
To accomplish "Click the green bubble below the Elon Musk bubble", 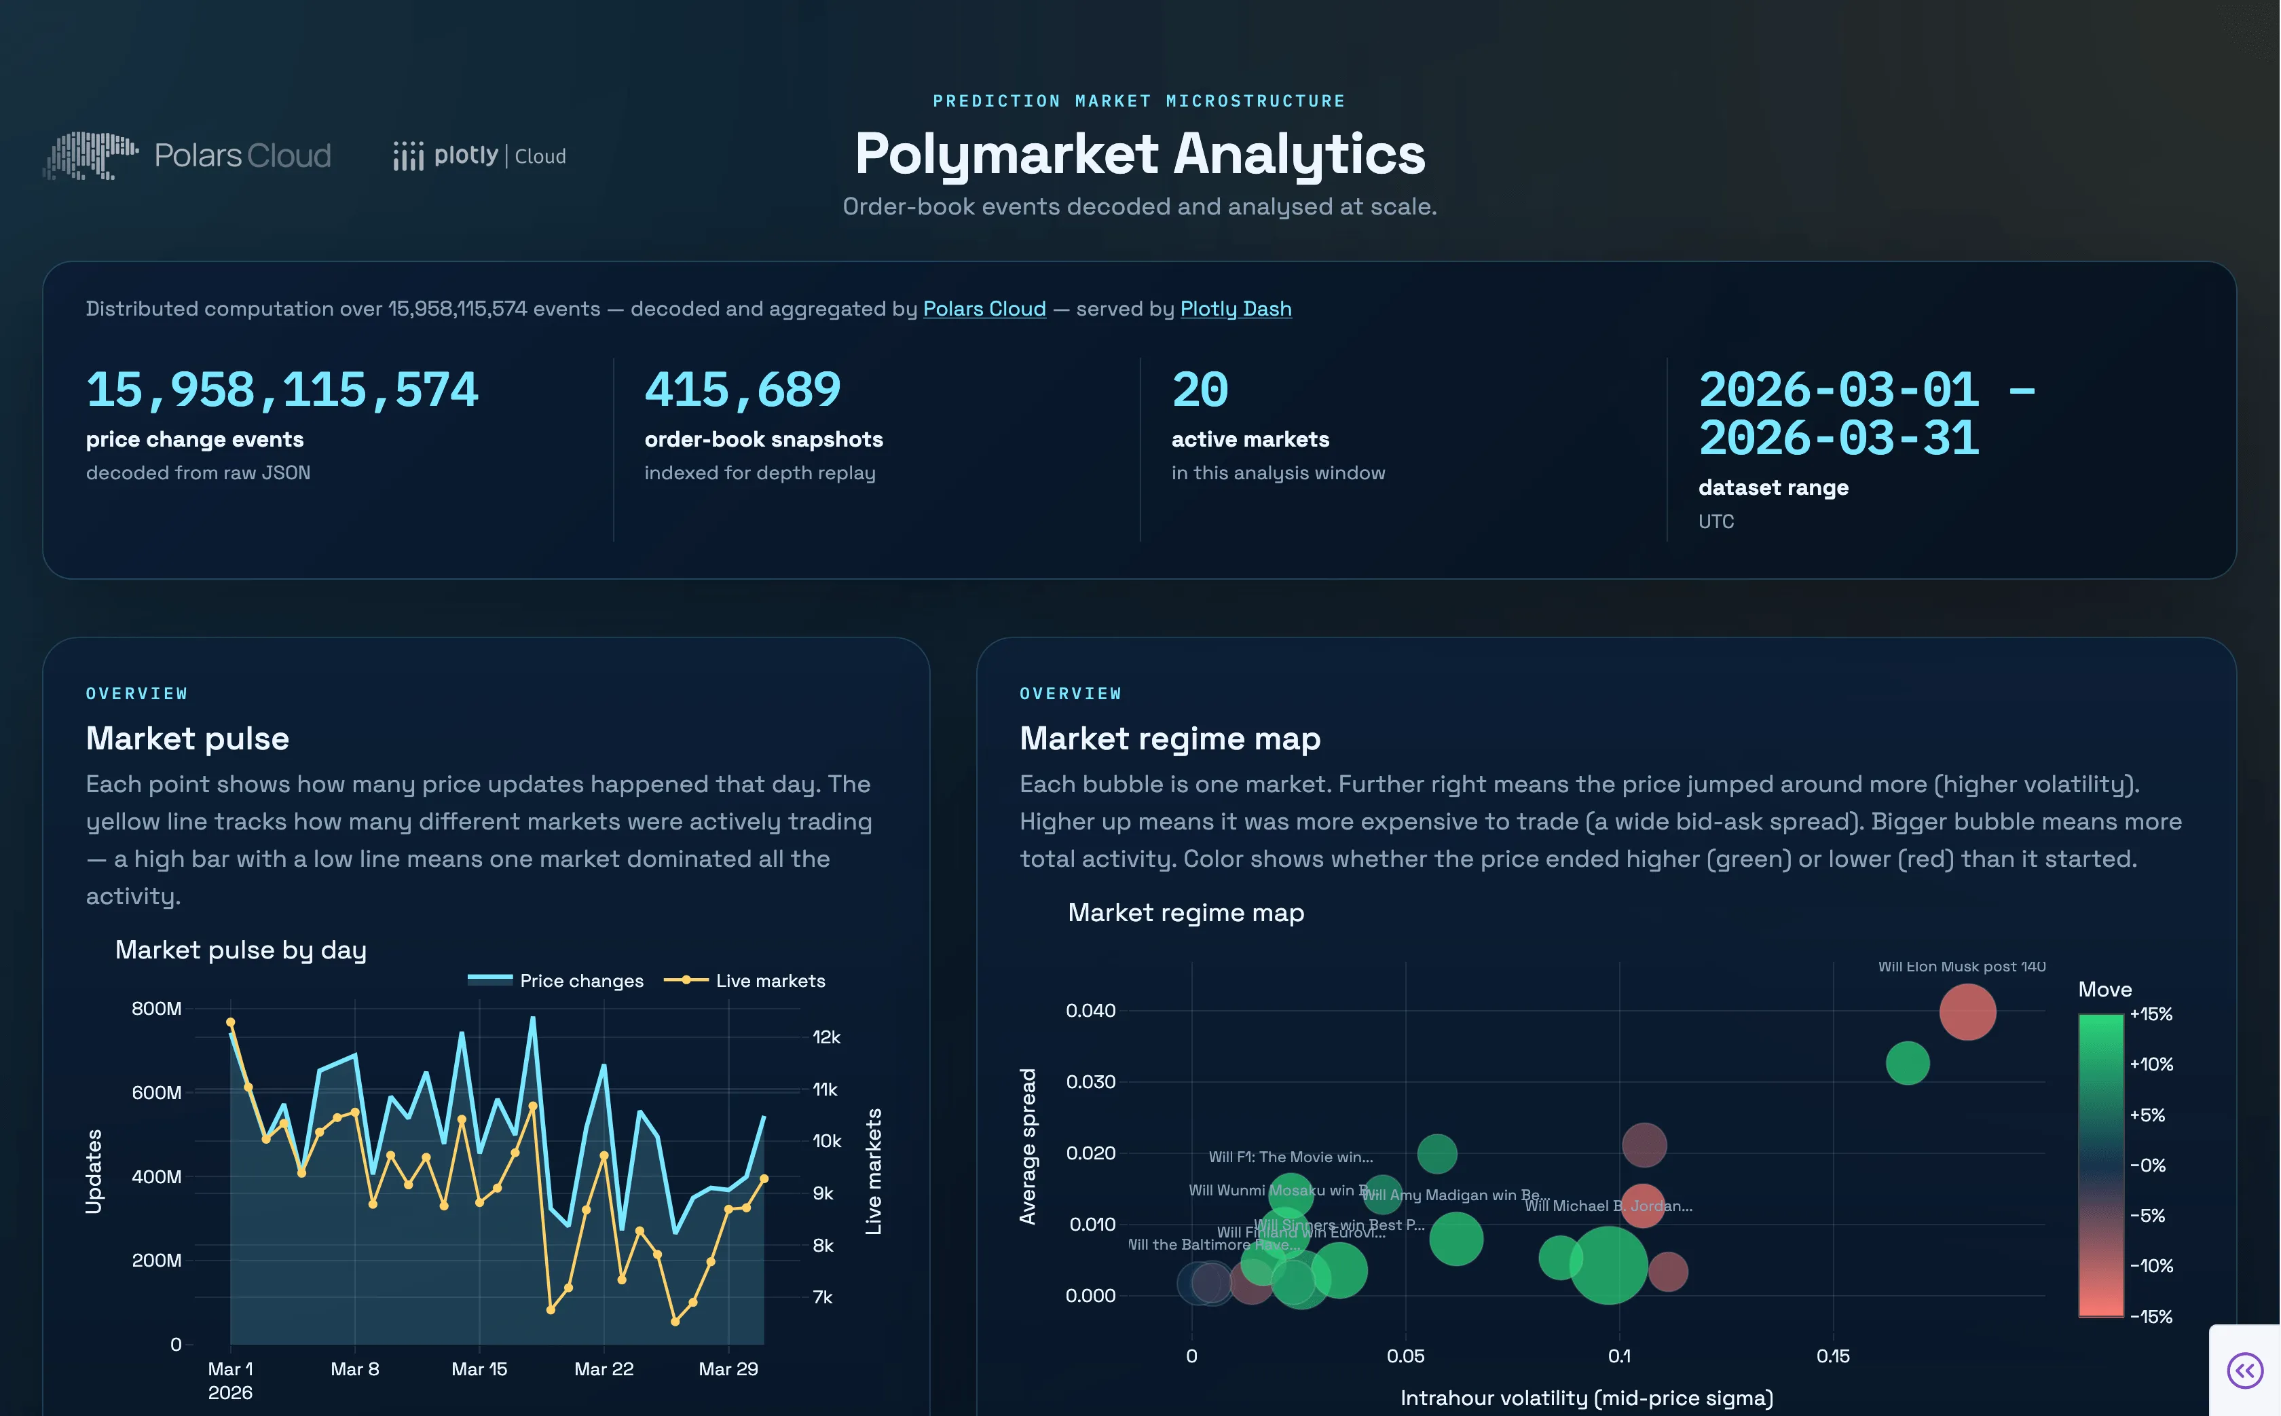I will click(1906, 1063).
